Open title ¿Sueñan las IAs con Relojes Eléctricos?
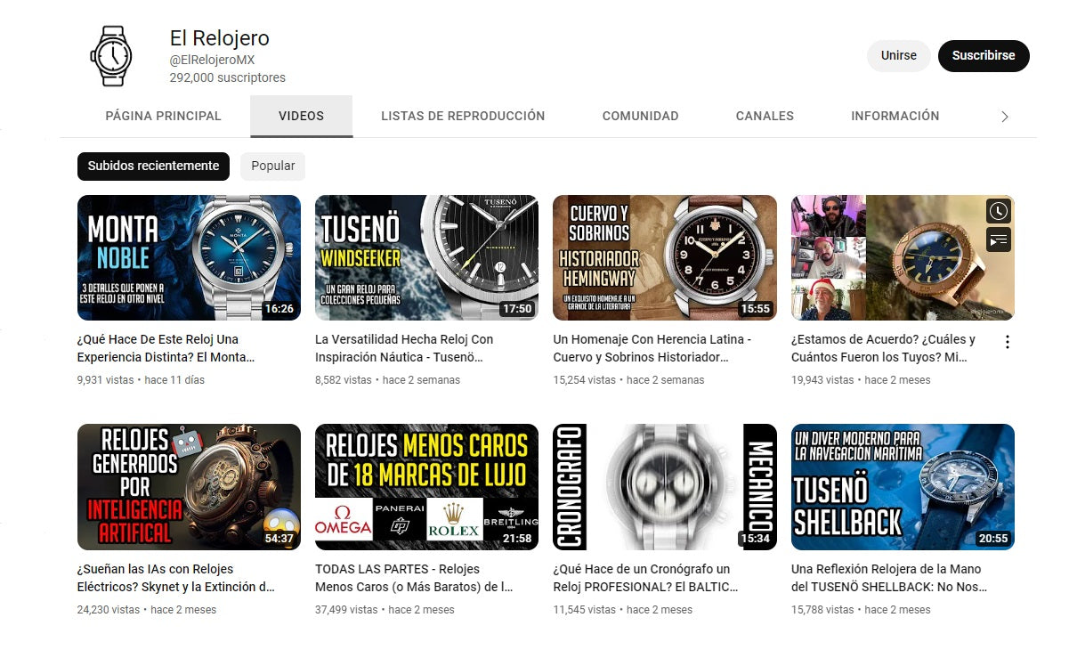Image resolution: width=1069 pixels, height=658 pixels. click(x=176, y=578)
